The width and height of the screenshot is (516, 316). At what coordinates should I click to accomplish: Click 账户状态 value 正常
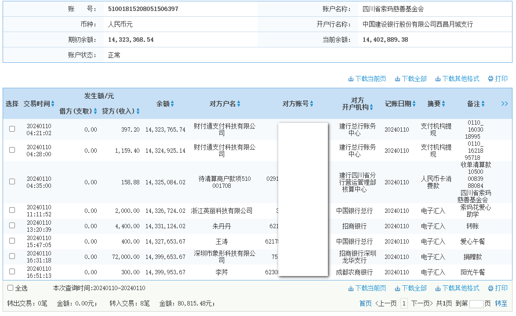coord(114,55)
